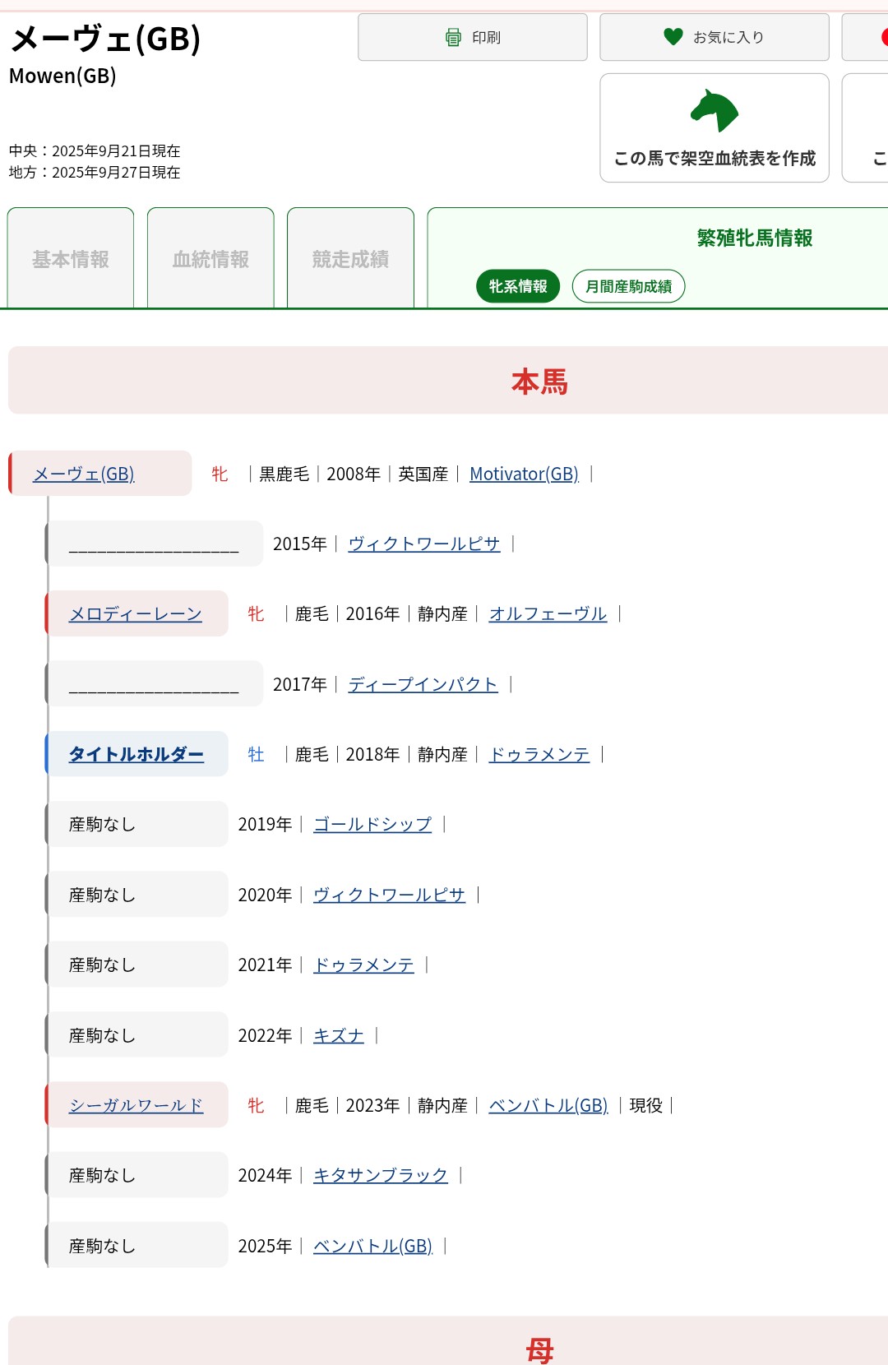888x1365 pixels.
Task: Open the タイトルホルダー horse link
Action: pos(136,755)
